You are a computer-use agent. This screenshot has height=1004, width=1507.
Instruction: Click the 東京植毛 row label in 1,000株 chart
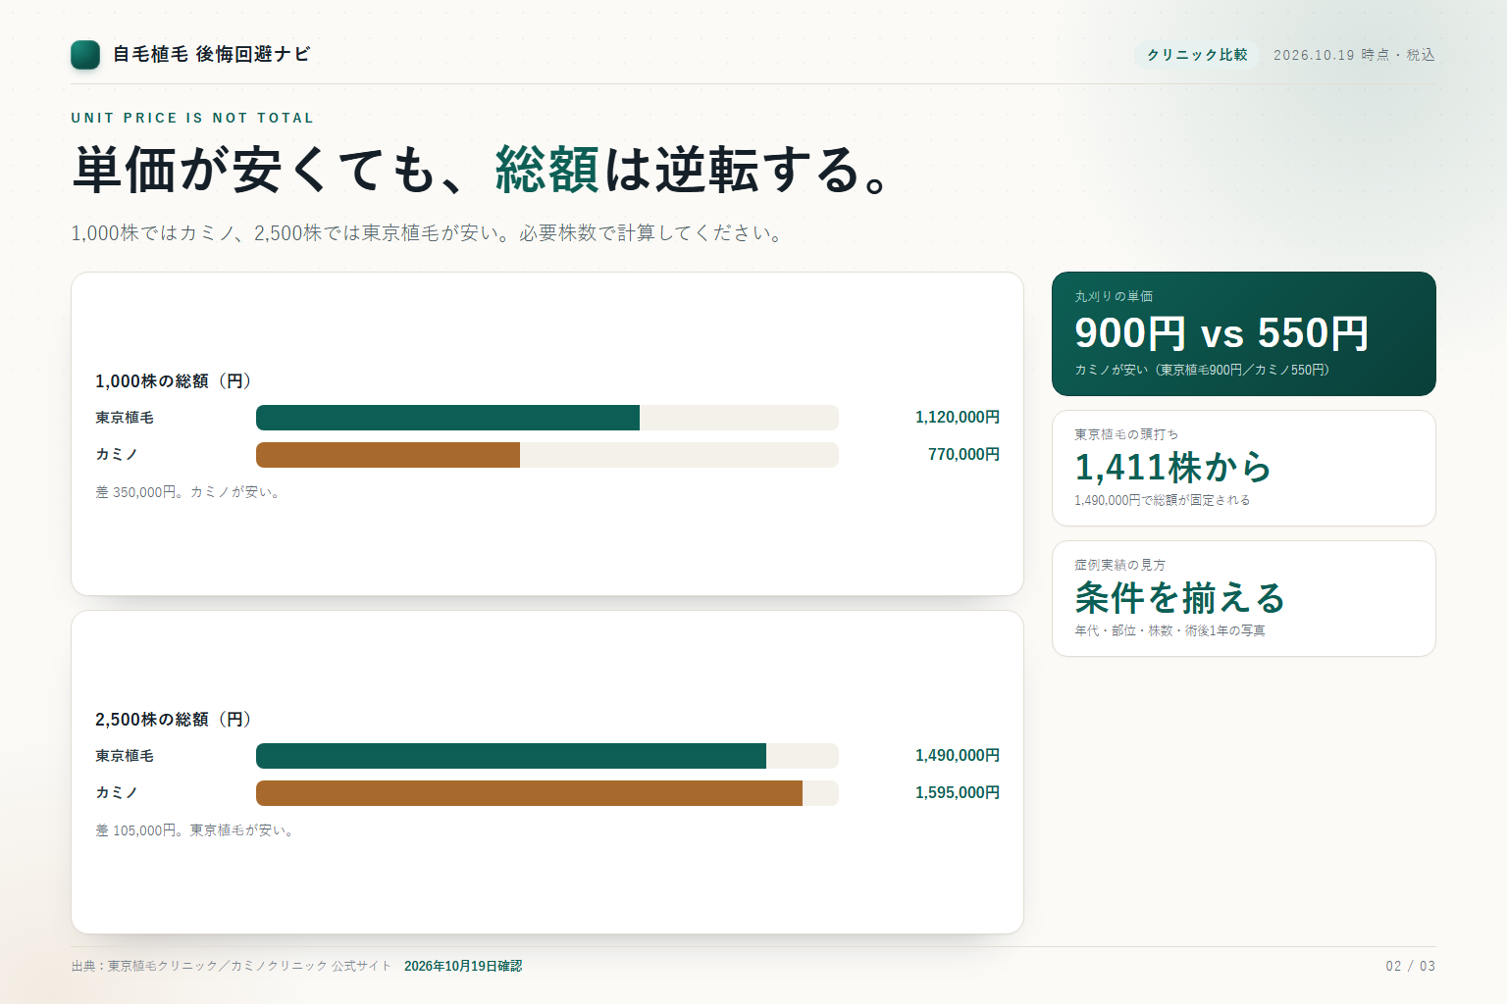pos(125,418)
